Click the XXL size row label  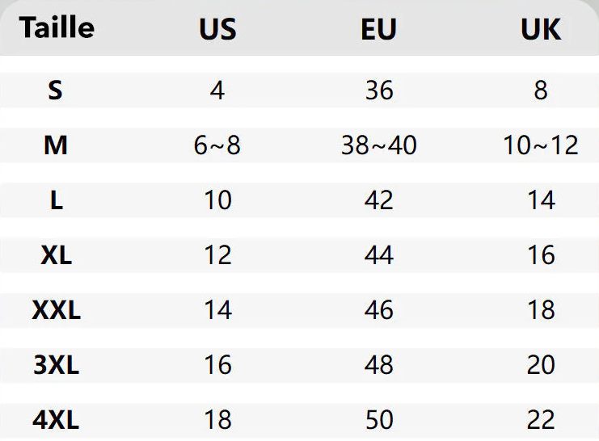click(x=56, y=310)
